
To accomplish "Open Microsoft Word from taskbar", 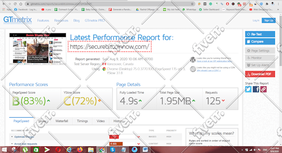I will coord(145,150).
